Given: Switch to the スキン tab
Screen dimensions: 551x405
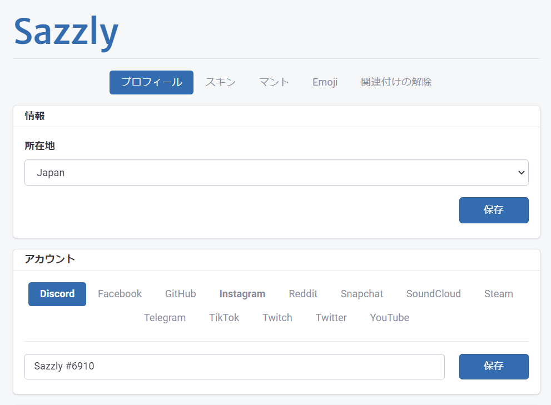Looking at the screenshot, I should pyautogui.click(x=220, y=82).
